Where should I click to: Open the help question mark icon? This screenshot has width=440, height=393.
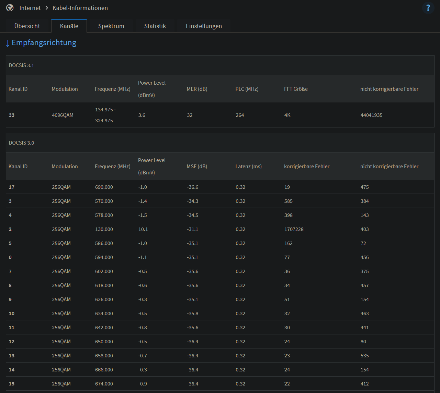(x=428, y=8)
